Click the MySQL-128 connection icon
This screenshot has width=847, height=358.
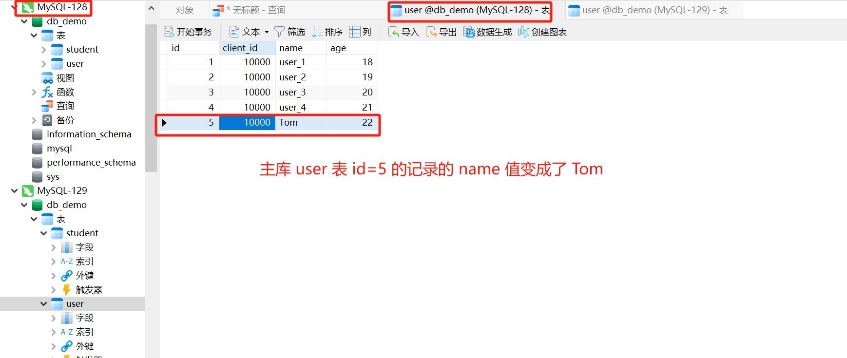pyautogui.click(x=28, y=7)
